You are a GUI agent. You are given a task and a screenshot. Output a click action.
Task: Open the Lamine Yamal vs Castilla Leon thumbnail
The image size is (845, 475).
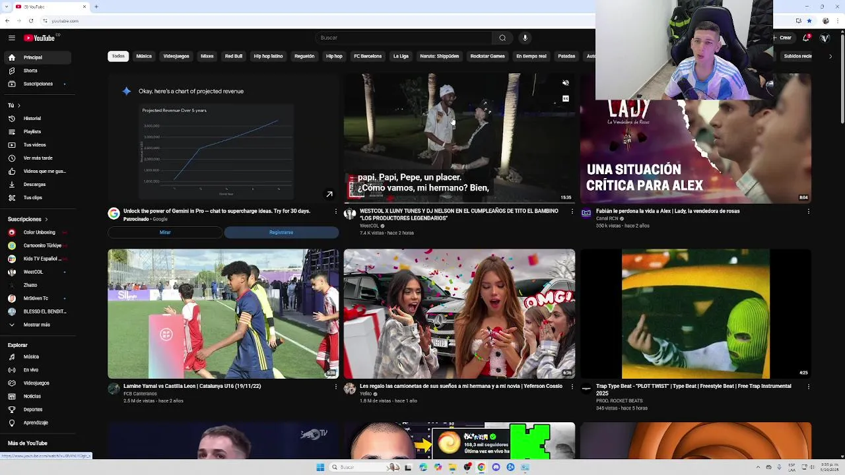pyautogui.click(x=223, y=313)
